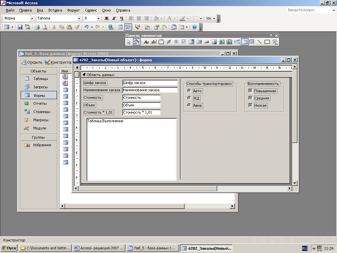Click the Save diskette icon
This screenshot has width=337, height=253.
click(20, 27)
